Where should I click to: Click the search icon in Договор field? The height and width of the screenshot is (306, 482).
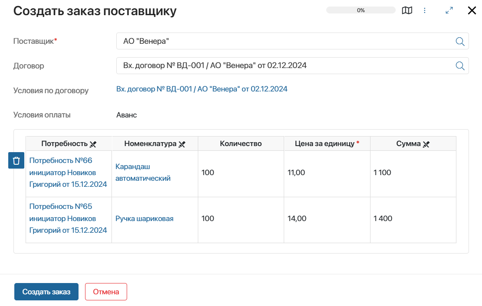460,66
